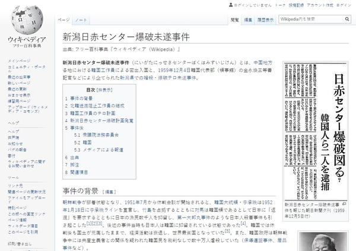Click the Wikipedia globe logo
The image size is (356, 251).
click(x=27, y=20)
